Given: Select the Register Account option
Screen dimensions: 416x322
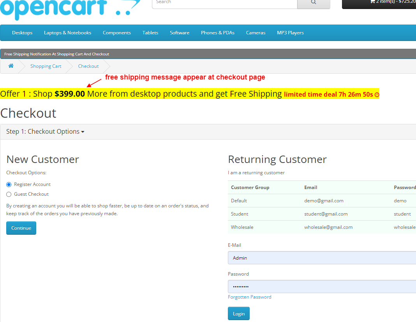Looking at the screenshot, I should click(9, 184).
